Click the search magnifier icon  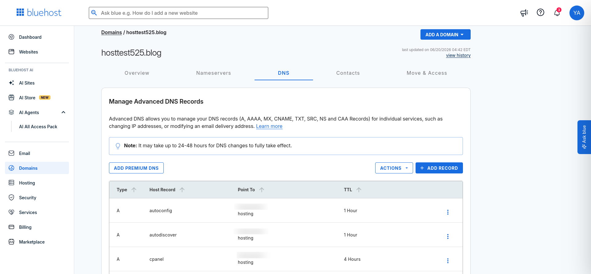(x=94, y=13)
